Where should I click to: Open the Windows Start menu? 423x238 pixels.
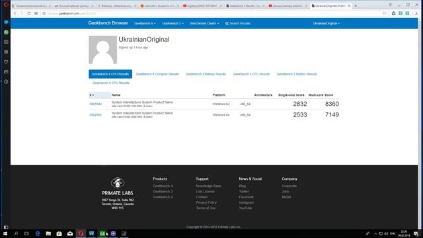click(5, 233)
